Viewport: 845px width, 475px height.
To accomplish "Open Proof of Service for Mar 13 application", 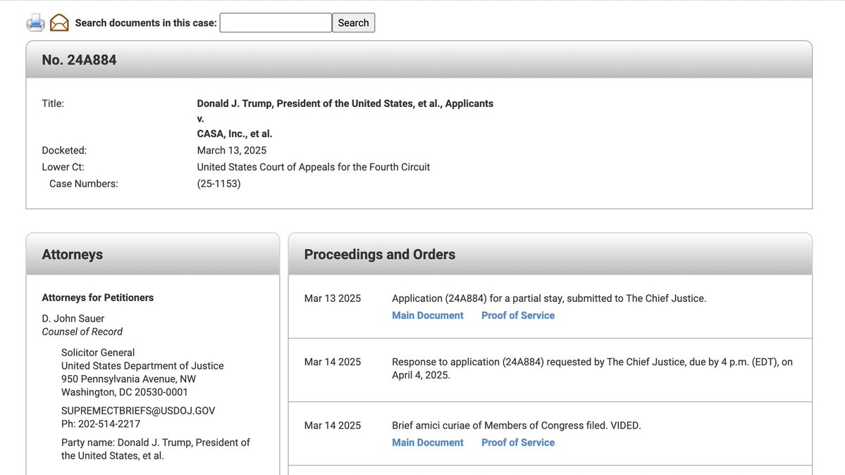I will (518, 315).
